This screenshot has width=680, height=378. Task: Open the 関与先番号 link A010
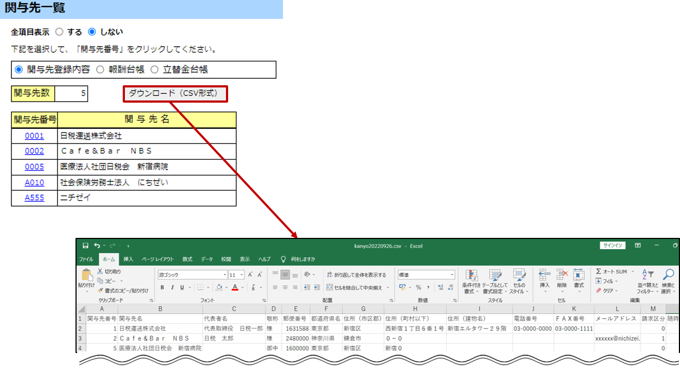[34, 182]
